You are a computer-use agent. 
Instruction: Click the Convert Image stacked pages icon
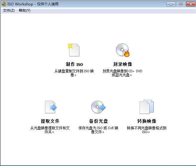146,107
